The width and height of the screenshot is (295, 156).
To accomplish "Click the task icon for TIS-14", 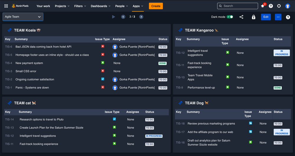I will 114,119.
